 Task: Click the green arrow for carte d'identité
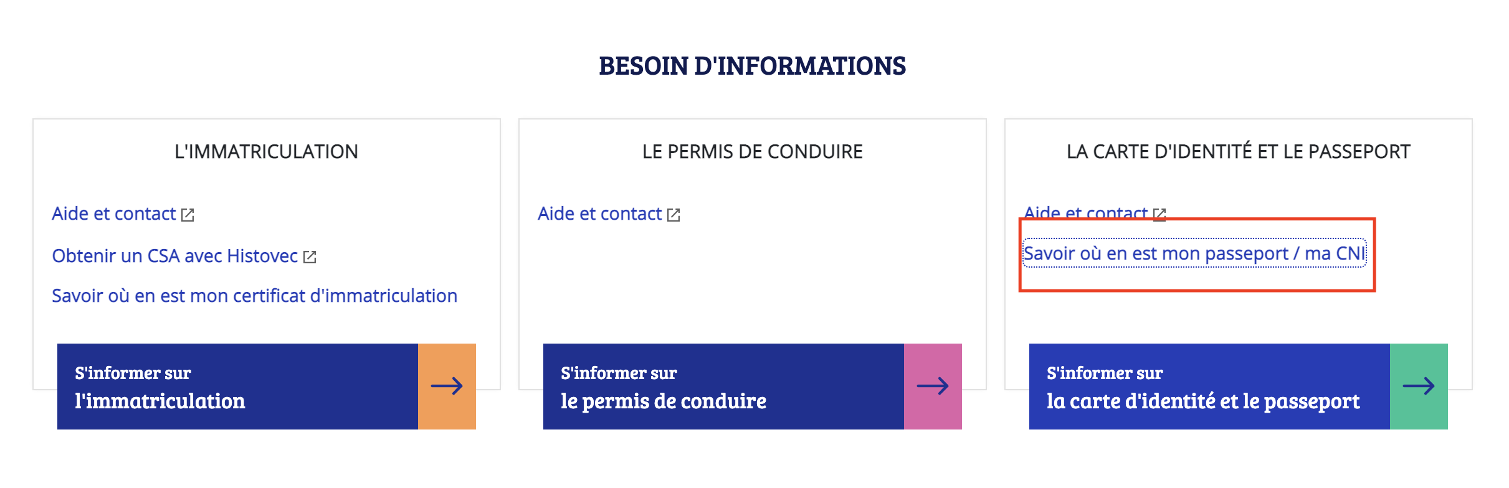[1419, 386]
